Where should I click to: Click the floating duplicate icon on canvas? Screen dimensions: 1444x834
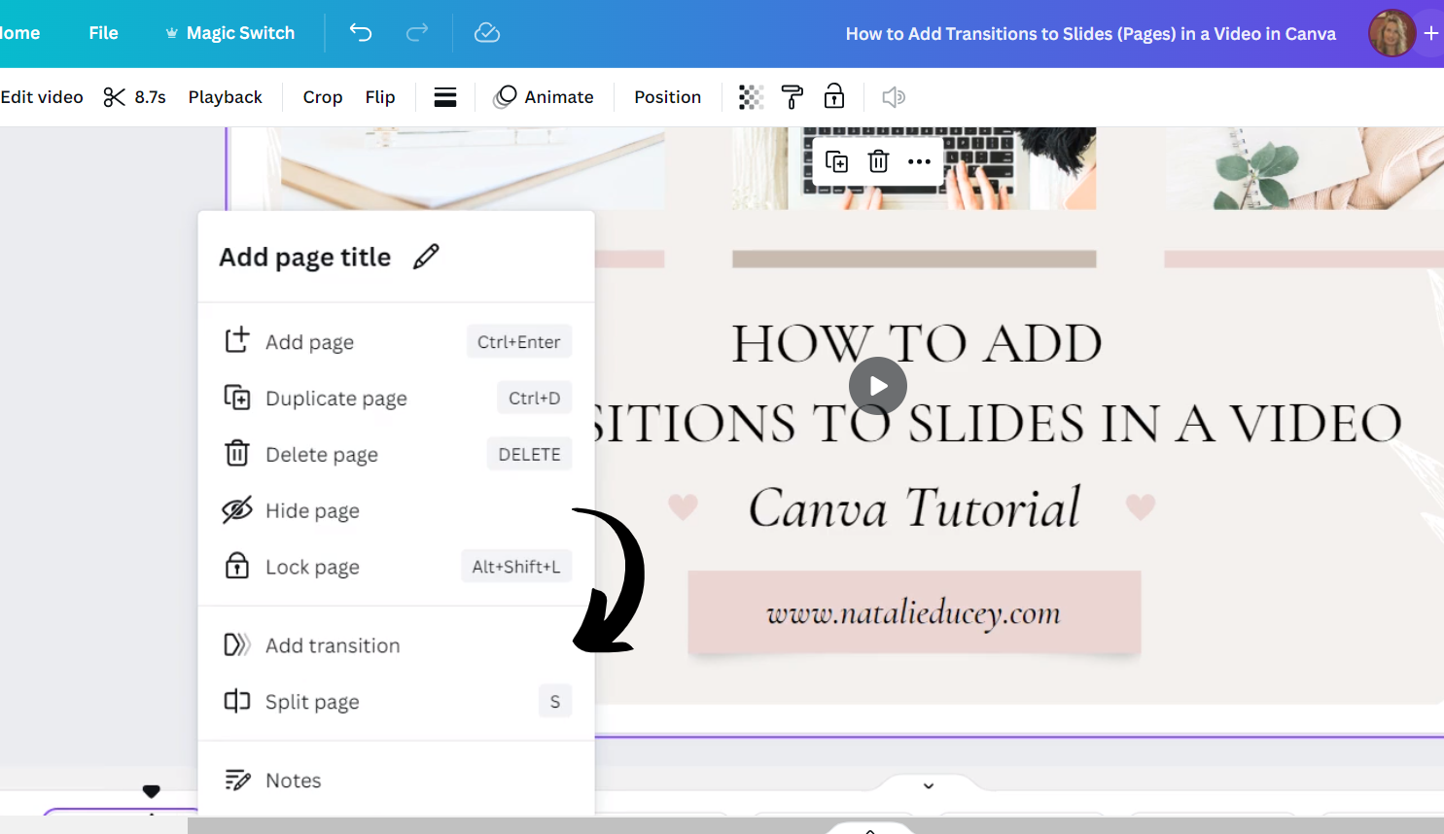click(836, 161)
